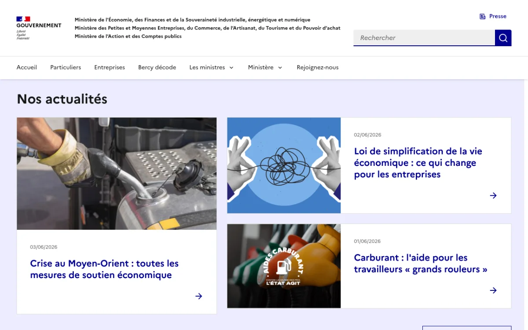Click the Presse newspaper icon
528x330 pixels.
pos(483,16)
